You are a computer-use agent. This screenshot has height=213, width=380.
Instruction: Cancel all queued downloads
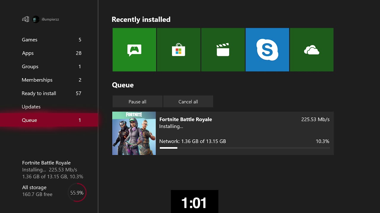pyautogui.click(x=188, y=101)
